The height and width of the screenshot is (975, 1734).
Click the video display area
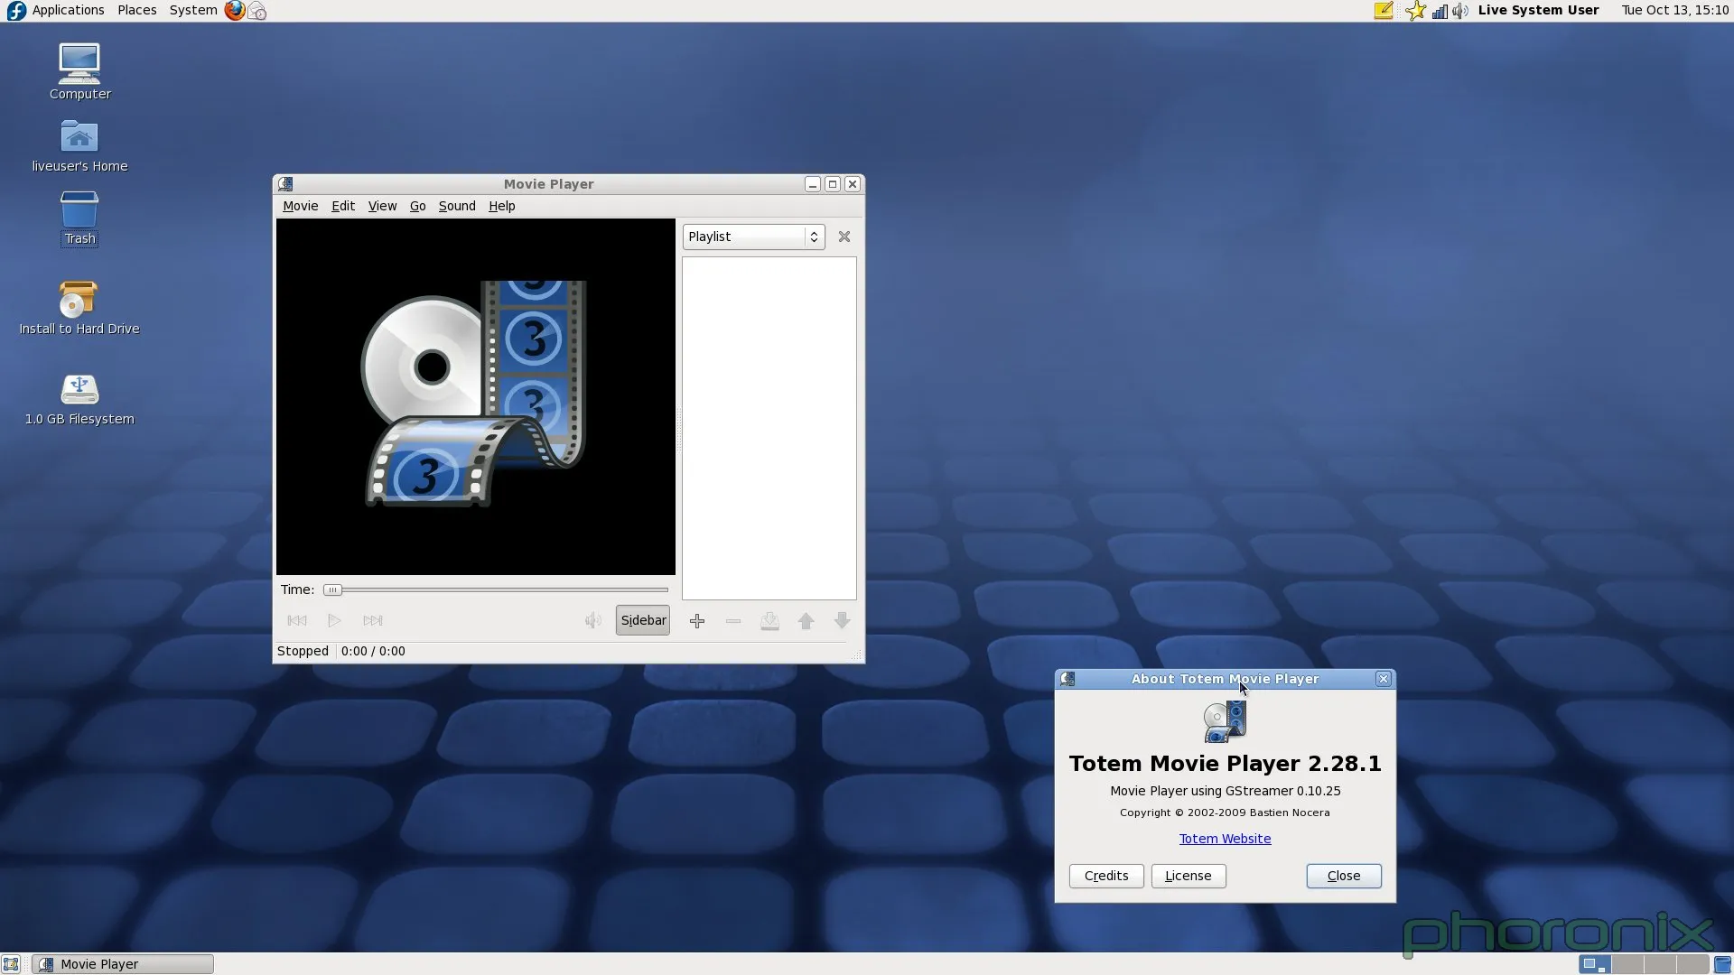pos(476,396)
